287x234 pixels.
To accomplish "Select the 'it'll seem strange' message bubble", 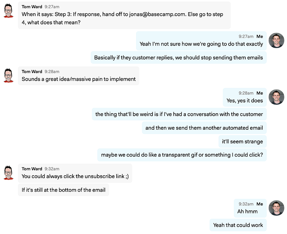I will [243, 142].
